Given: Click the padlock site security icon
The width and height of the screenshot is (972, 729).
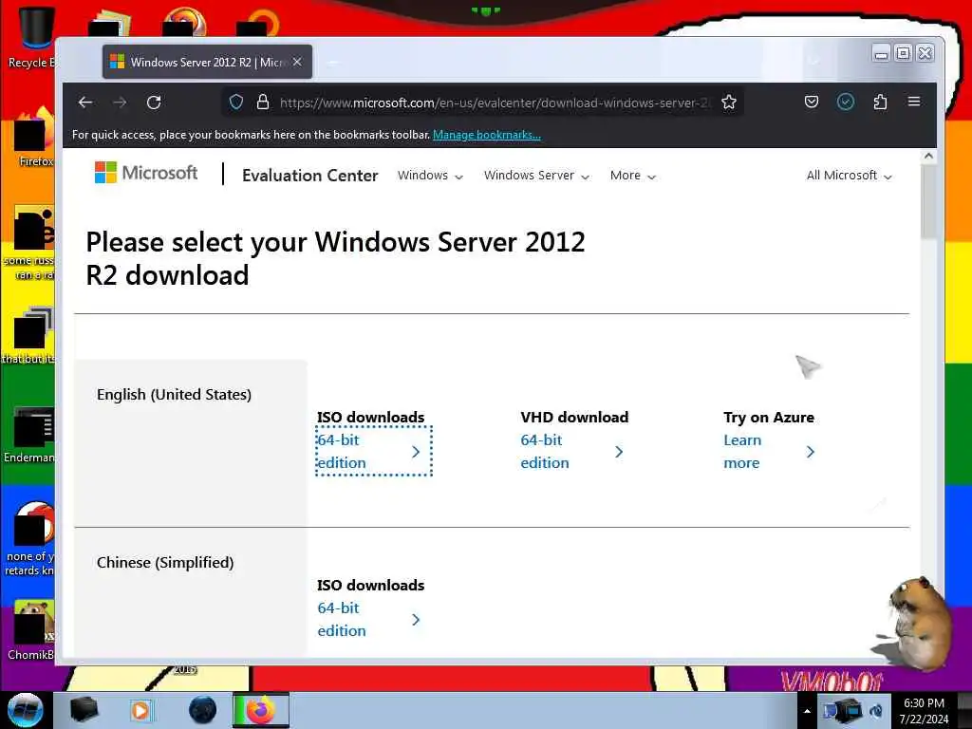Looking at the screenshot, I should coord(263,103).
